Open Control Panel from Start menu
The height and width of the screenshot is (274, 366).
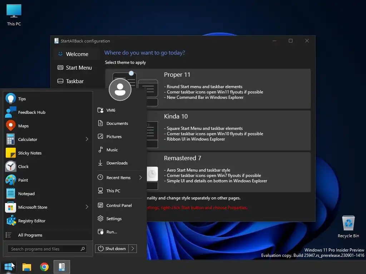[x=119, y=205]
